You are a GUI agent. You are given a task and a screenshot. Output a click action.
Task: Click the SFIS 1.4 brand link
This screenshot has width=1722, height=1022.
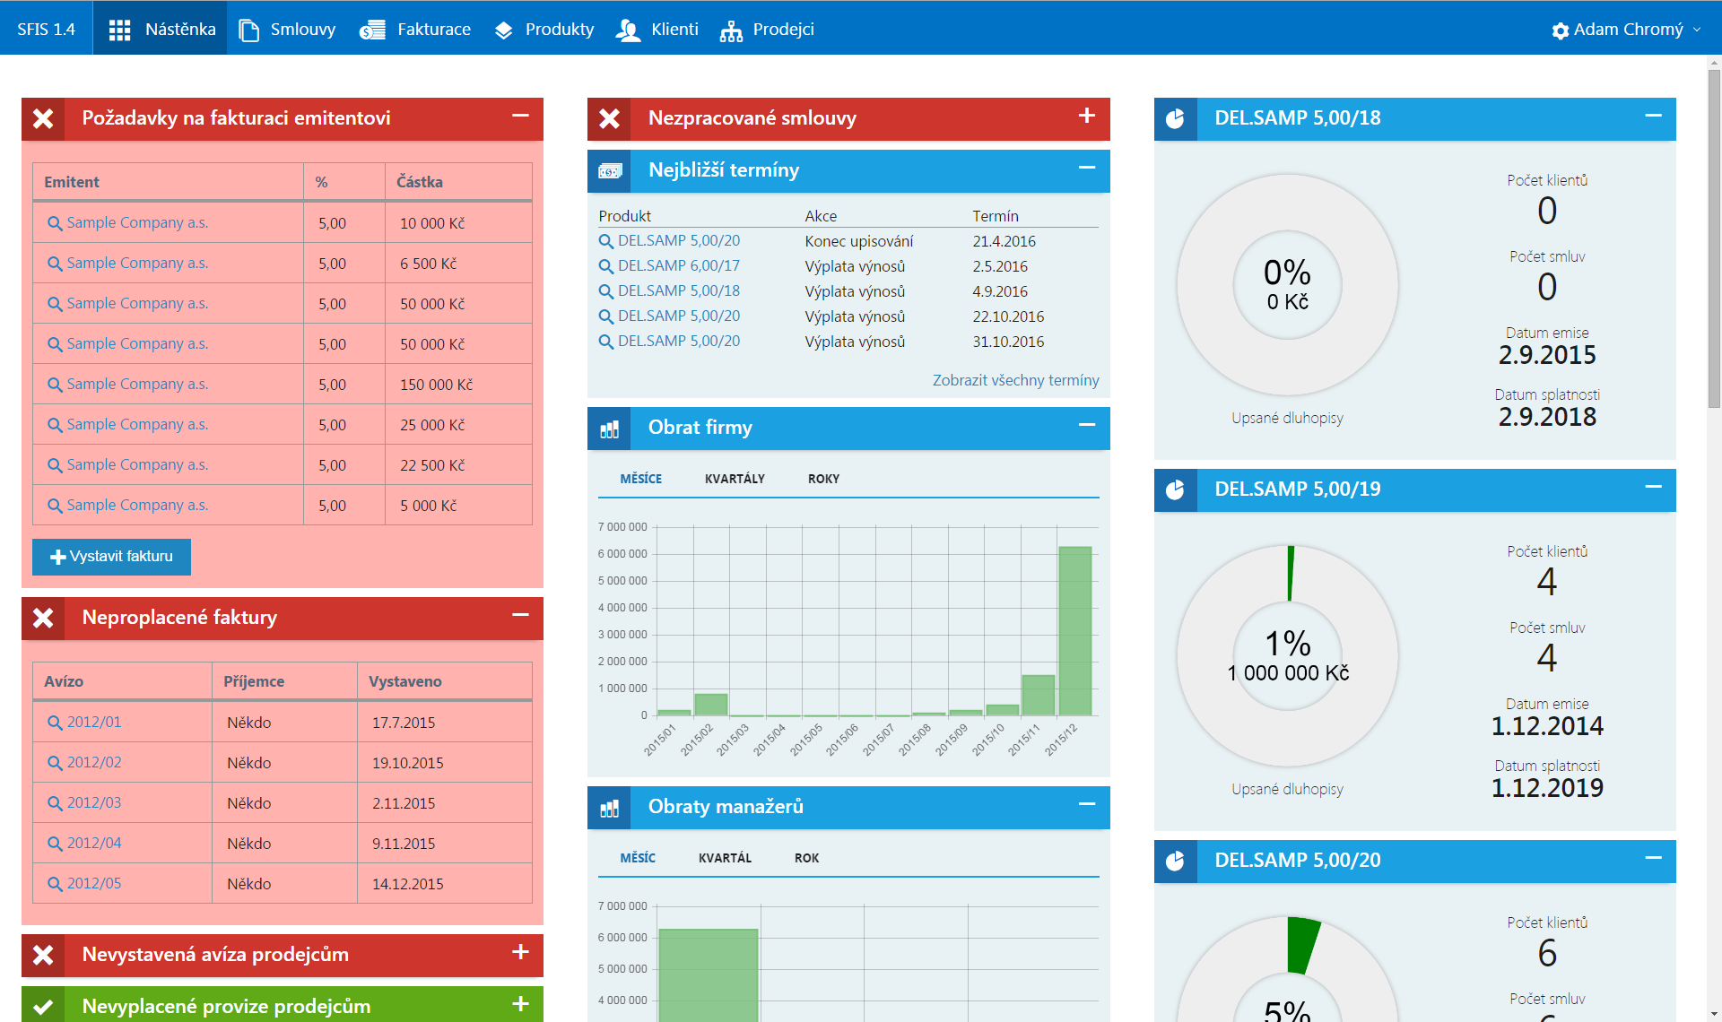tap(46, 29)
